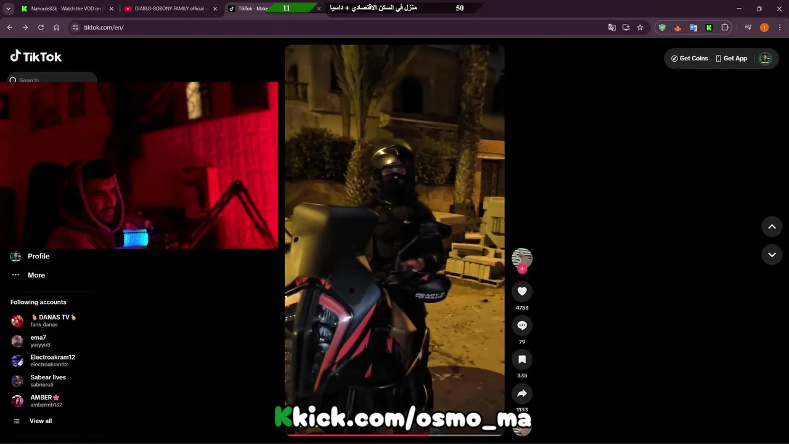Open the green shield adblock extension
789x444 pixels.
pos(662,27)
